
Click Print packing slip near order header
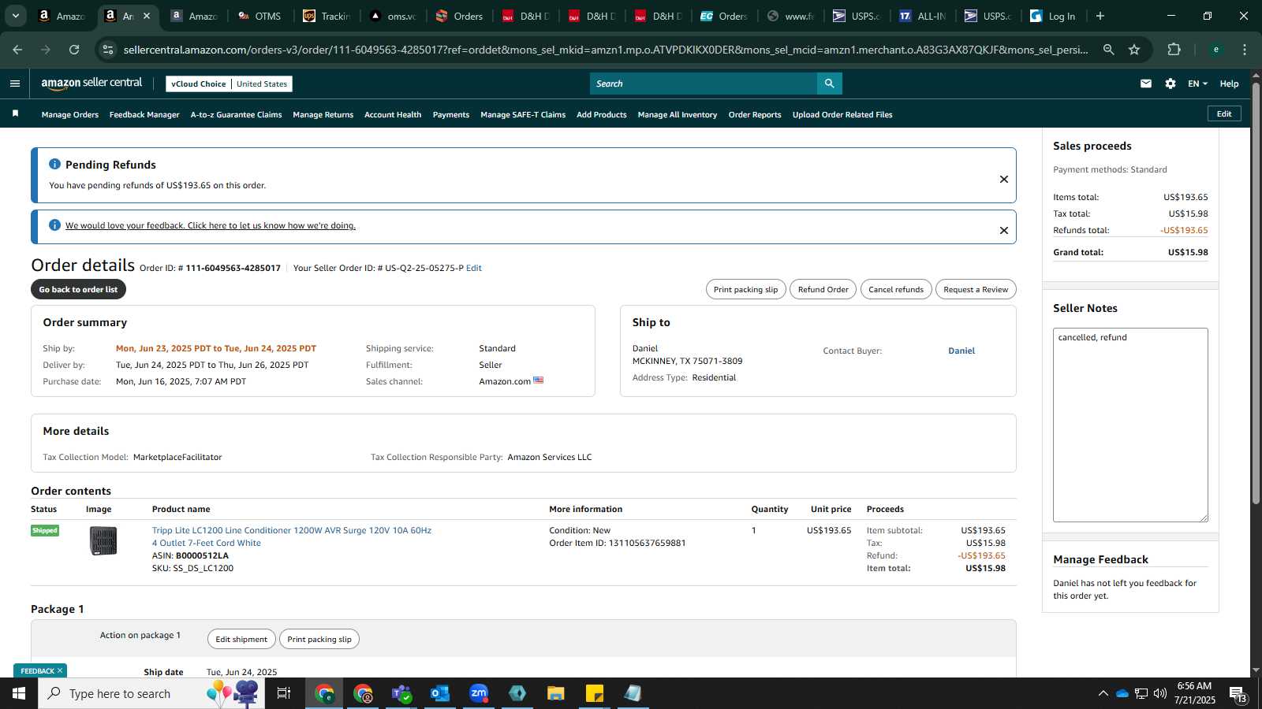click(745, 289)
